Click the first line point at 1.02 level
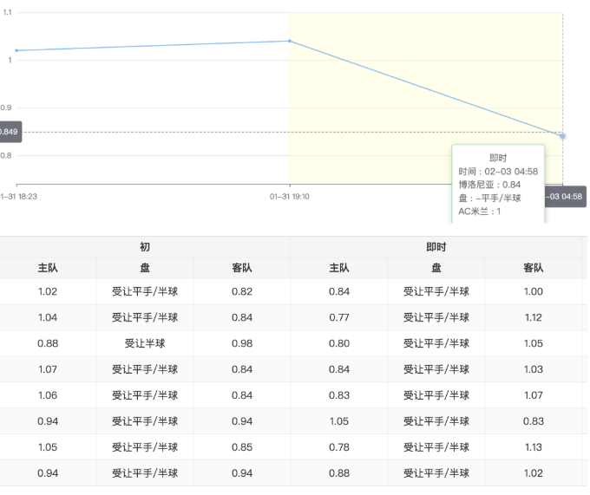 [x=16, y=50]
